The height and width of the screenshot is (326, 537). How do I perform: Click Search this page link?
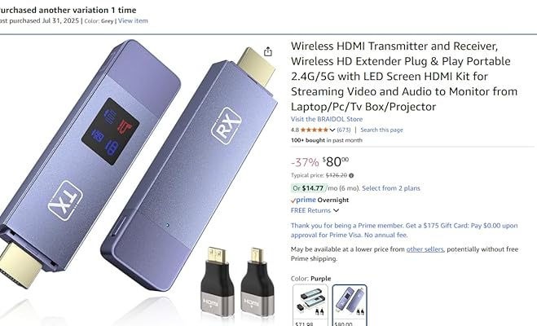click(381, 130)
